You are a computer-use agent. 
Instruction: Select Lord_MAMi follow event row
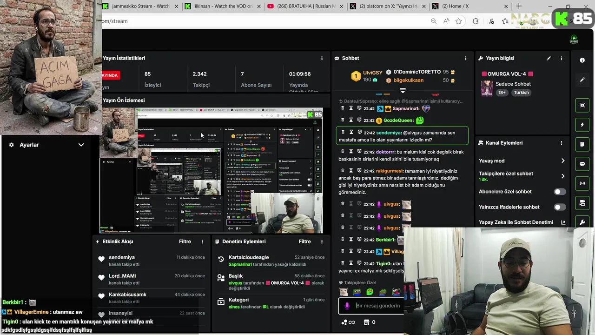pos(151,279)
